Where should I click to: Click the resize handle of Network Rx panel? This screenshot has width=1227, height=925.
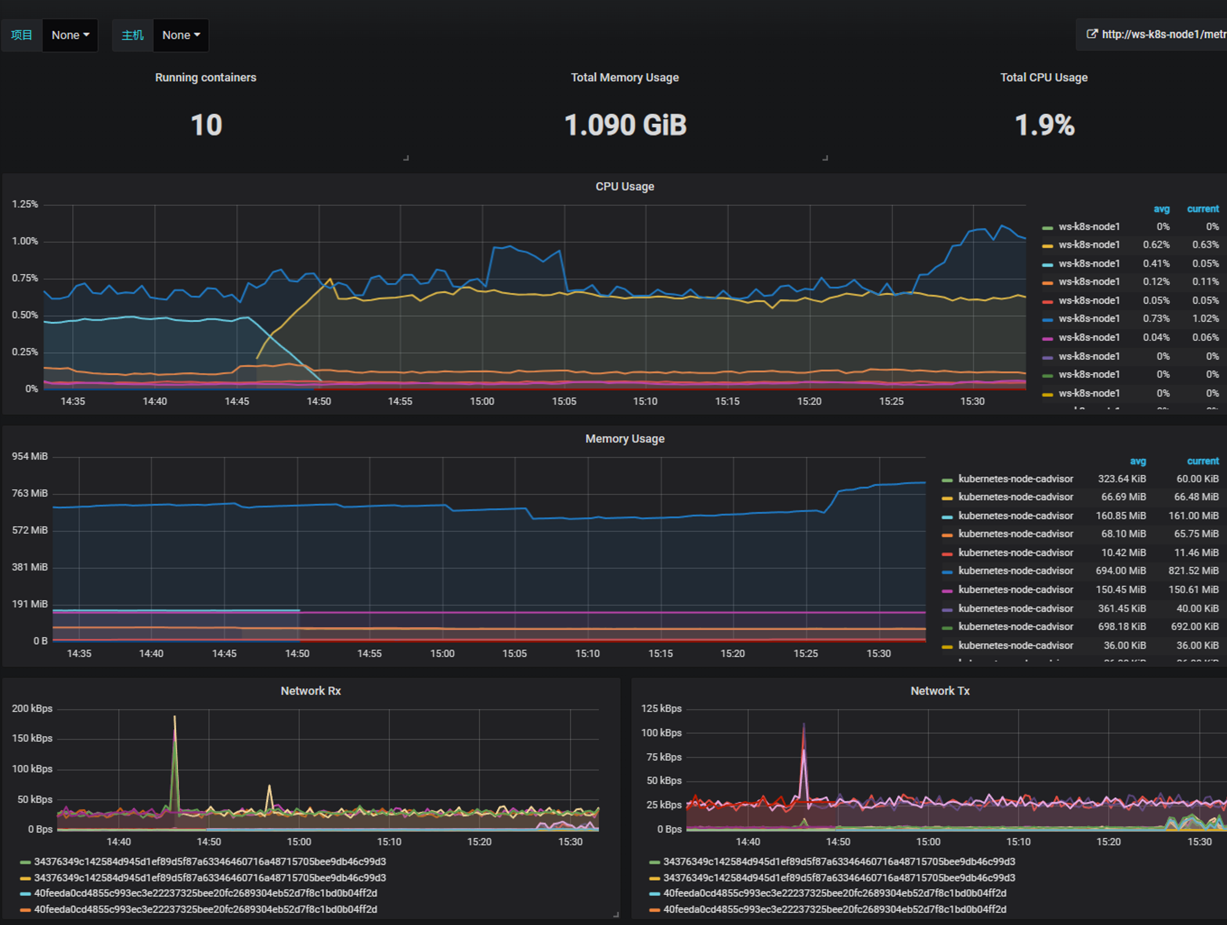(x=616, y=915)
